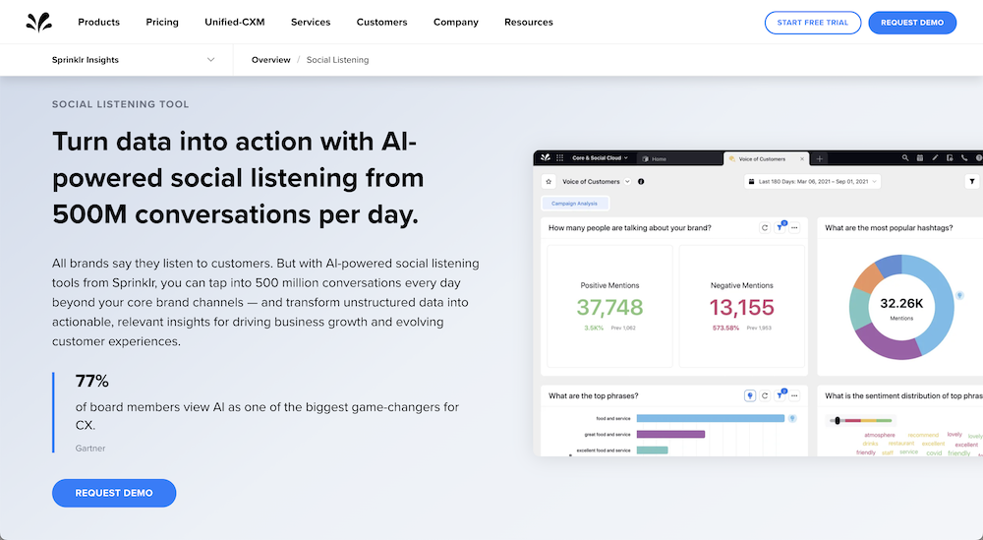Click the bulb icon next to food and service bar
Image resolution: width=983 pixels, height=540 pixels.
pyautogui.click(x=792, y=418)
